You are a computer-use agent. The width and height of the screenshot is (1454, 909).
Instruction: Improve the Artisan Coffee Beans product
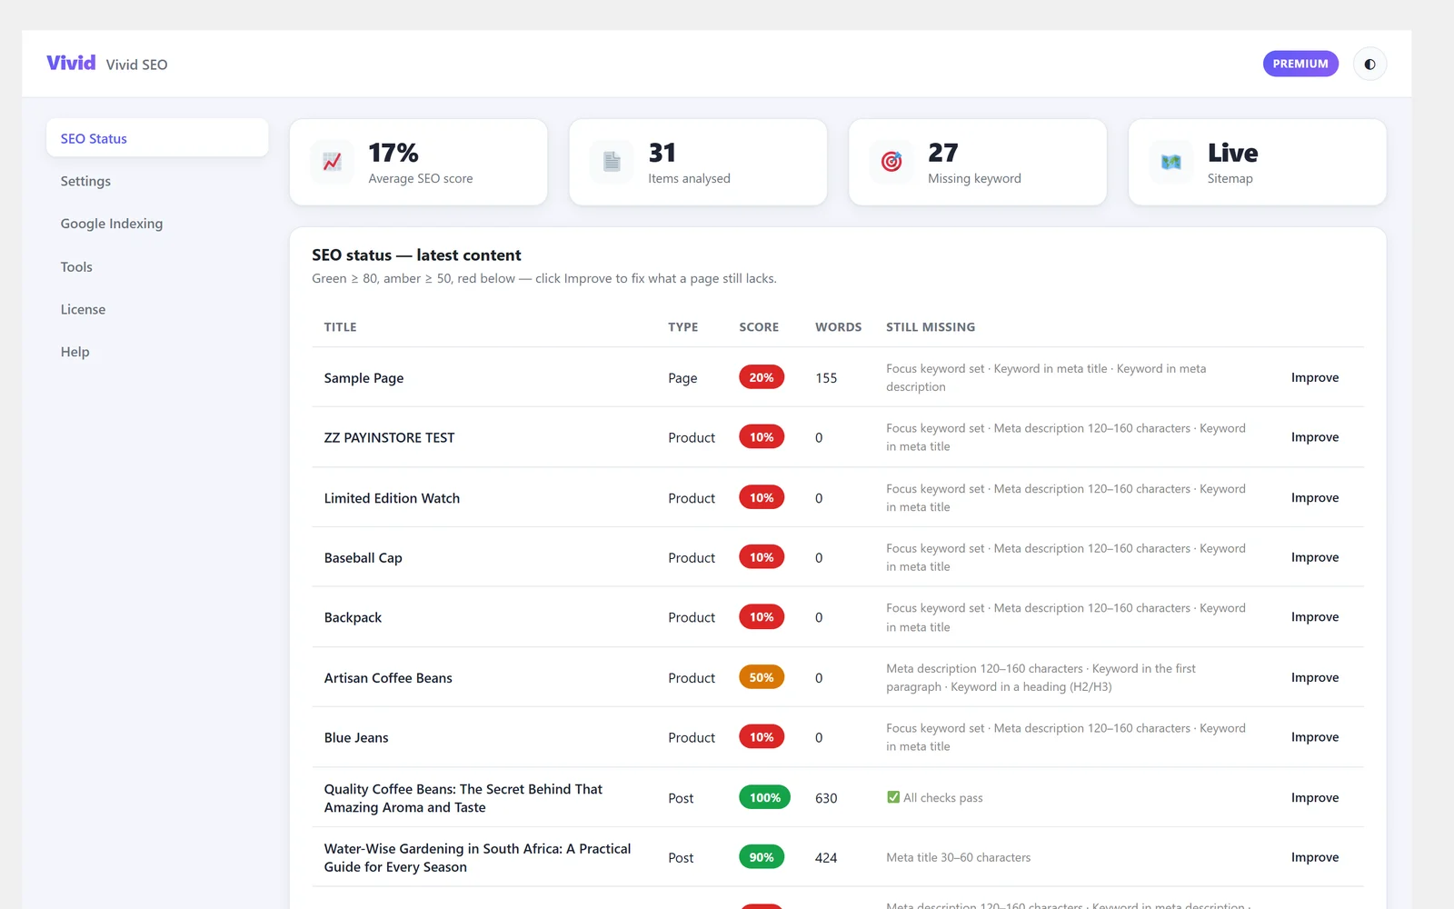click(x=1315, y=677)
